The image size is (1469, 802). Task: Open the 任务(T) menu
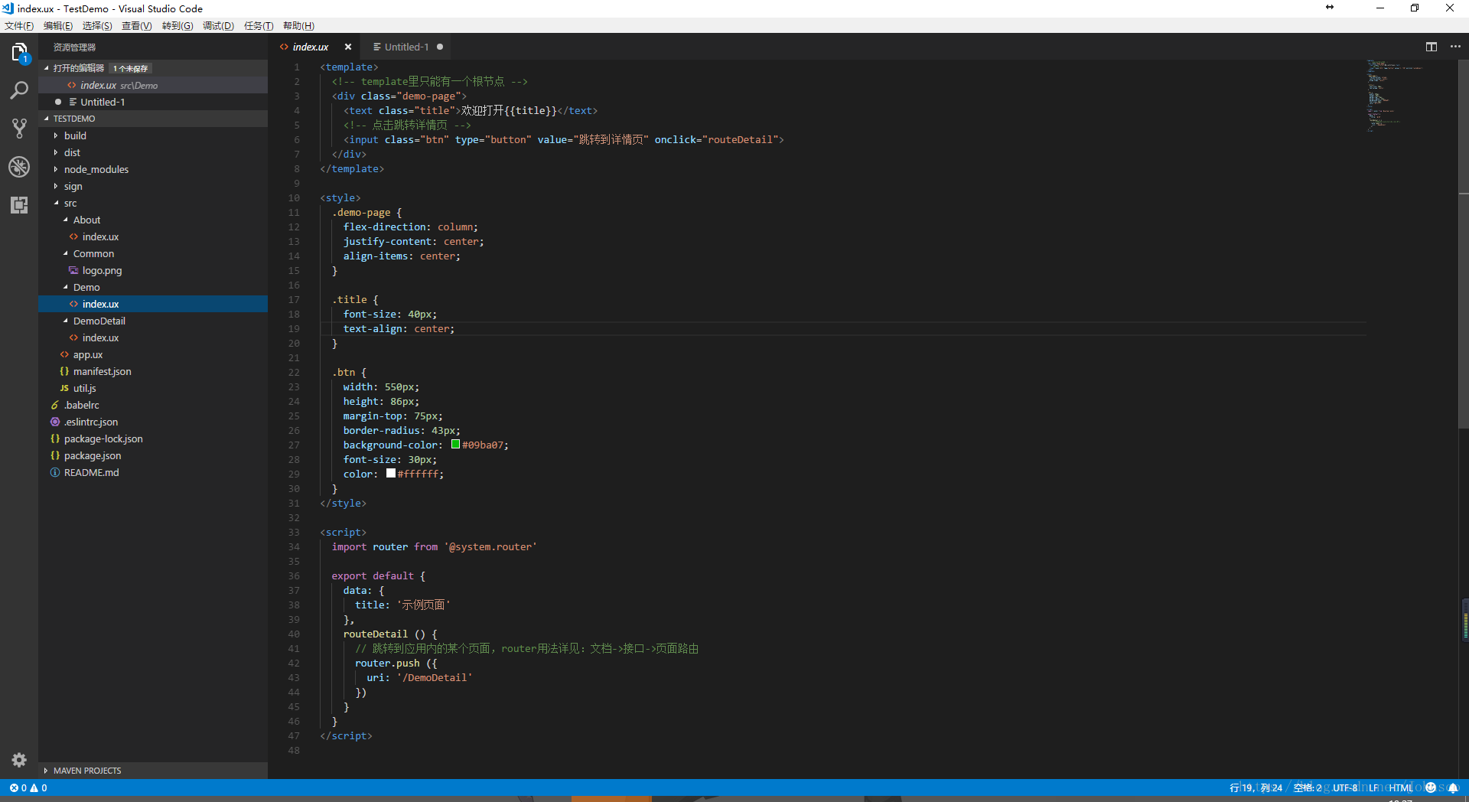(x=259, y=26)
